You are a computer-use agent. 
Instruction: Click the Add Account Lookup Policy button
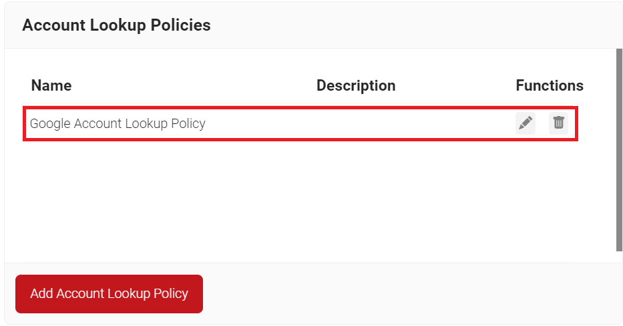(109, 293)
